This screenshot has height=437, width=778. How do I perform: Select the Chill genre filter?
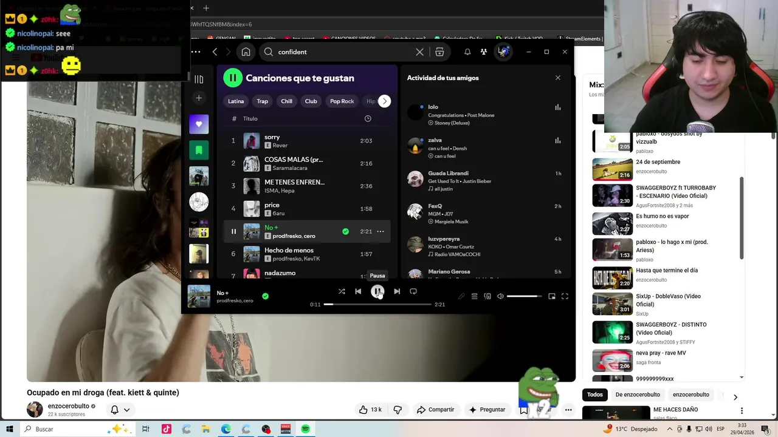coord(287,101)
